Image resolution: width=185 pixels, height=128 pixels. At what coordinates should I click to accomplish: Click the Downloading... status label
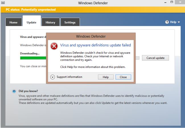tap(30, 53)
